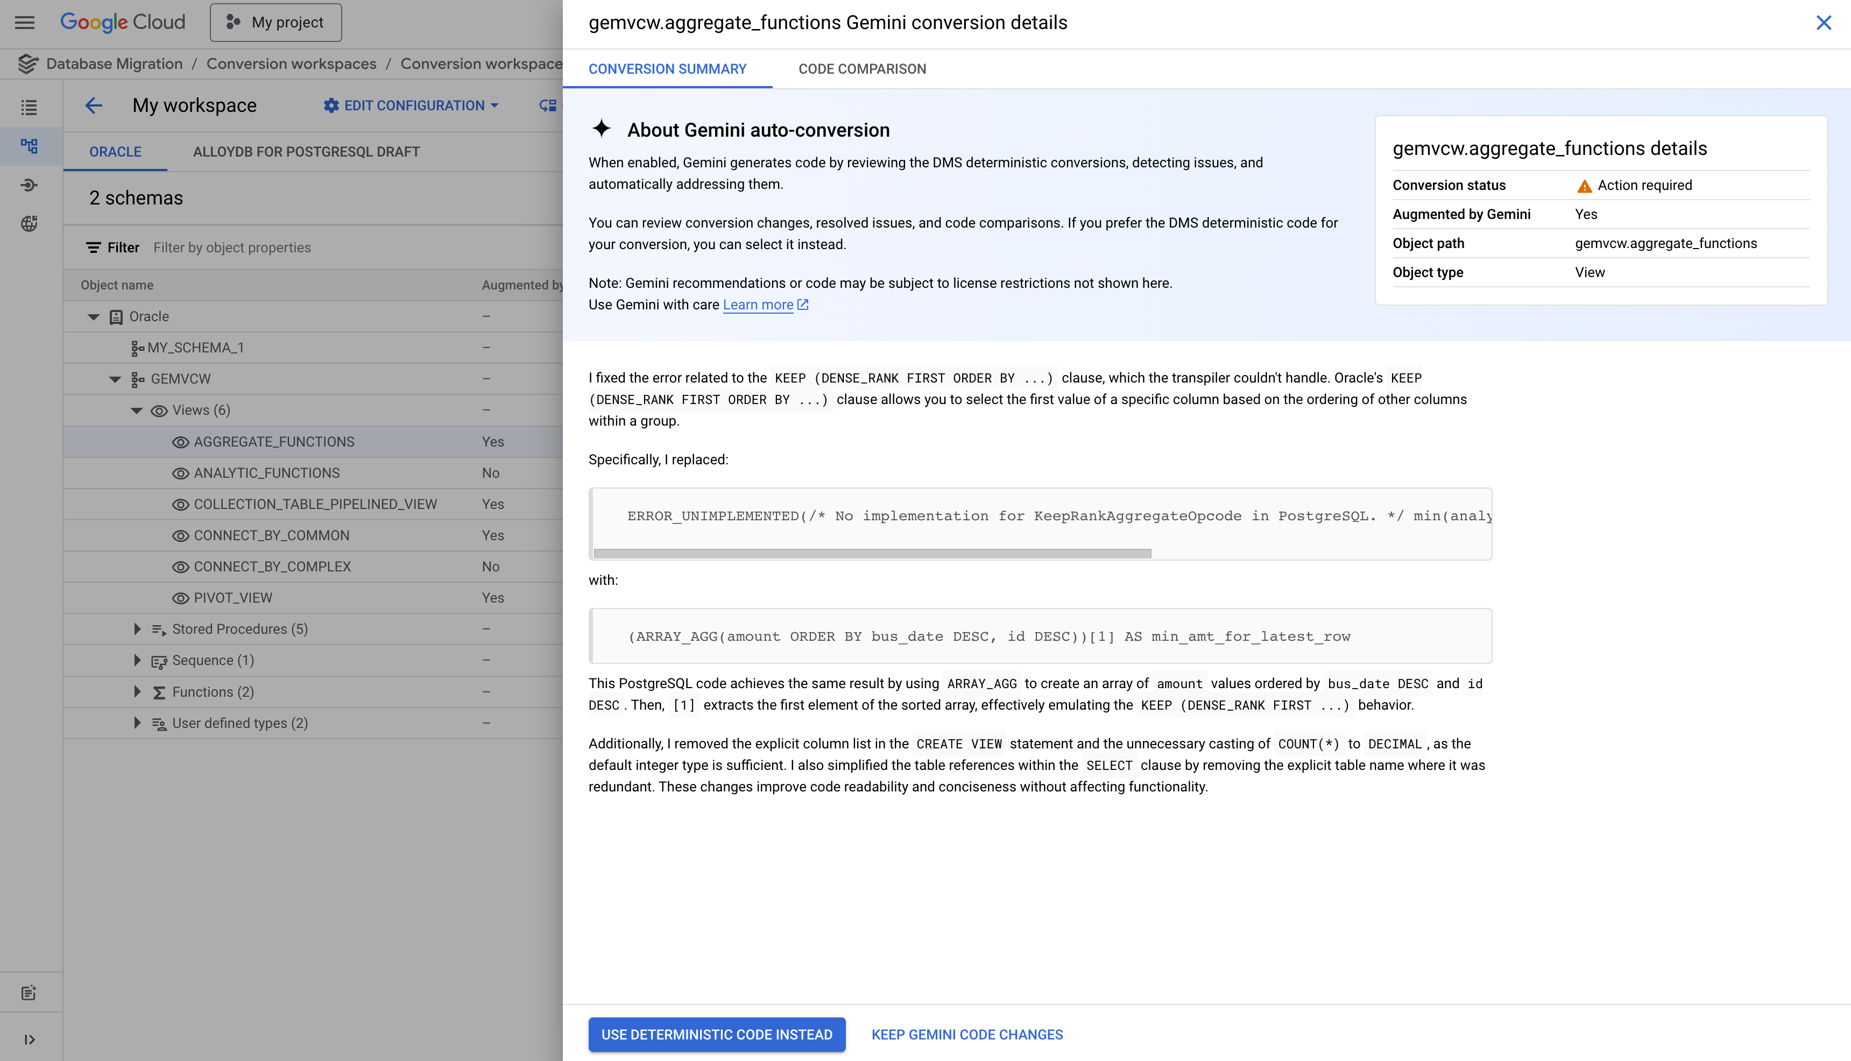Switch to the ALLOYDB FOR POSTGRESQL DRAFT tab
Image resolution: width=1851 pixels, height=1061 pixels.
pyautogui.click(x=306, y=152)
